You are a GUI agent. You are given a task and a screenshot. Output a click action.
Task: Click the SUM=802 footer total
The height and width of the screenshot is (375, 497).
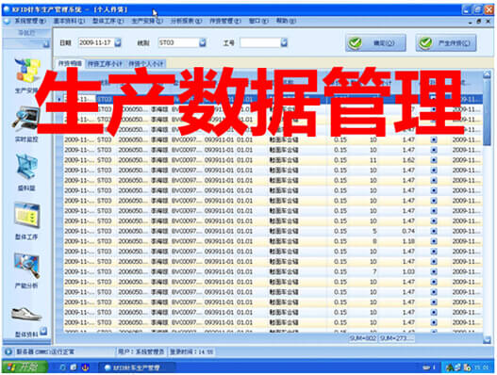point(362,338)
